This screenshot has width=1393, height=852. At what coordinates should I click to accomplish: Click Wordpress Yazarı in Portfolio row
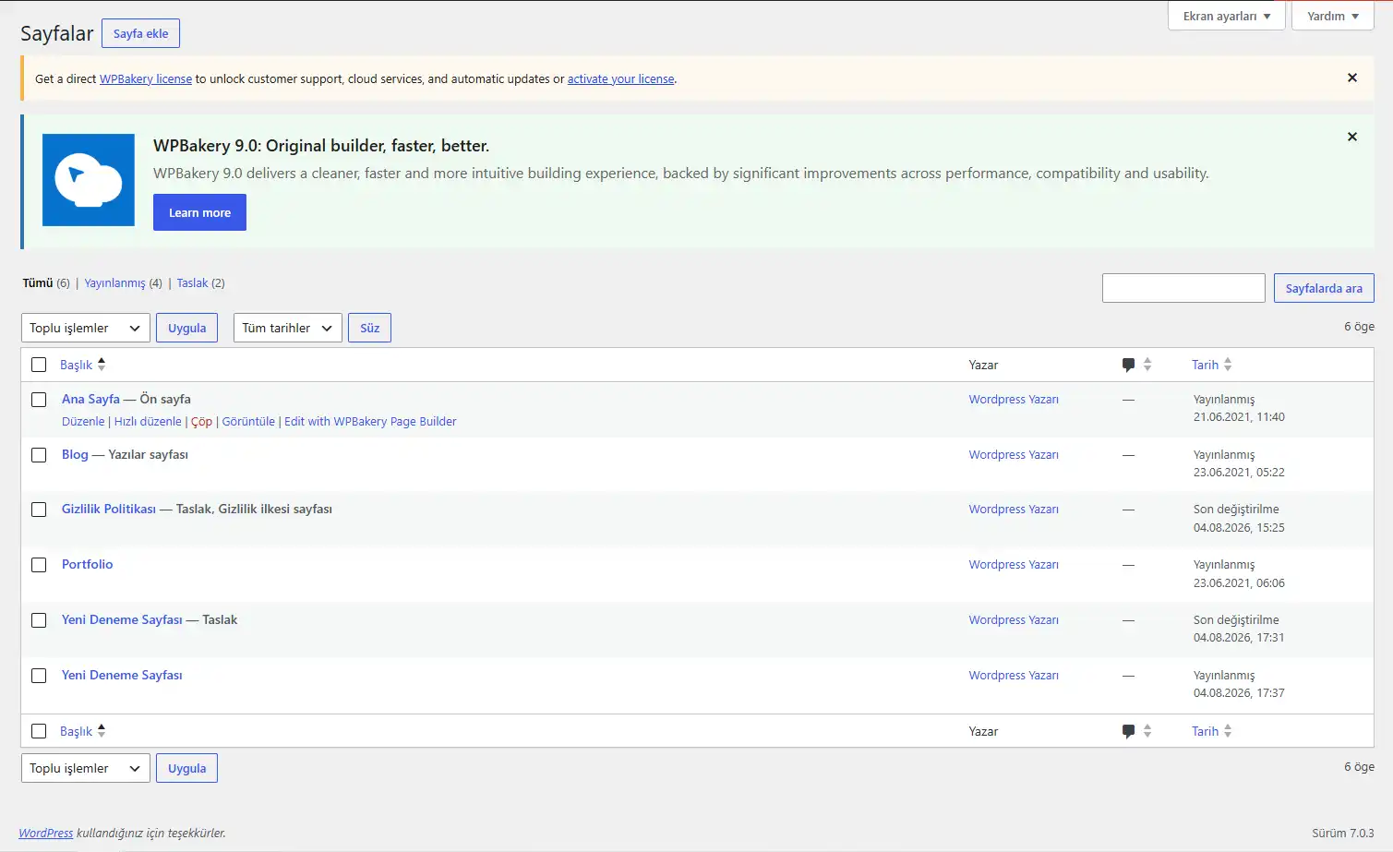[1014, 565]
